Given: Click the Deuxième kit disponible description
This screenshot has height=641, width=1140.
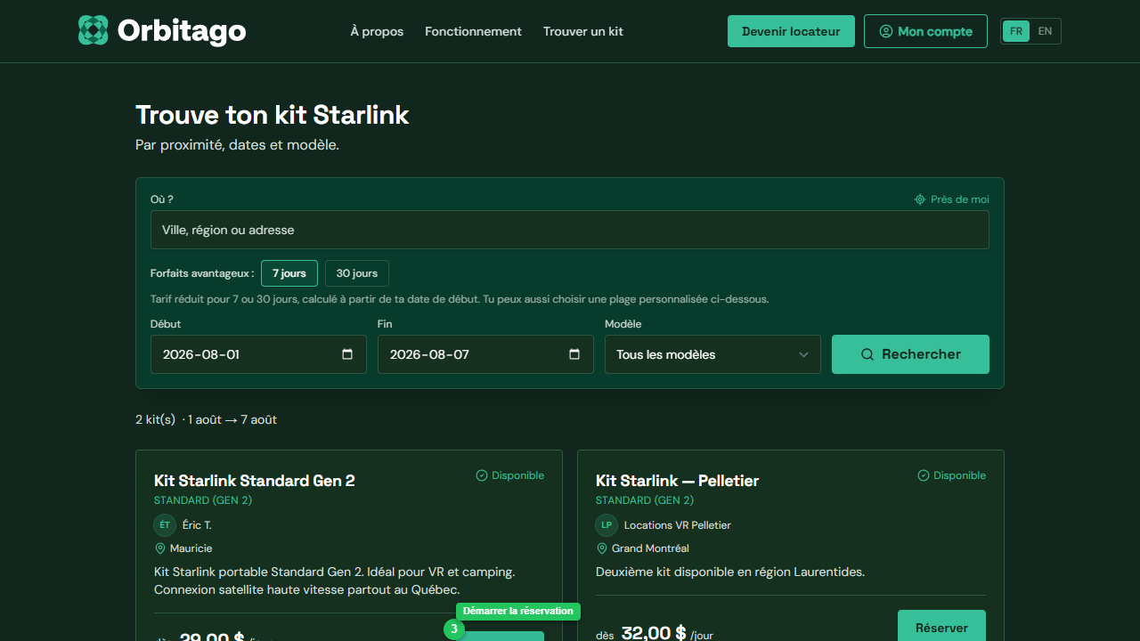Looking at the screenshot, I should pos(730,572).
